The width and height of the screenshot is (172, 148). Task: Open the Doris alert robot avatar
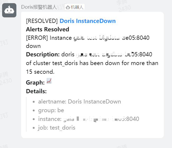point(9,10)
